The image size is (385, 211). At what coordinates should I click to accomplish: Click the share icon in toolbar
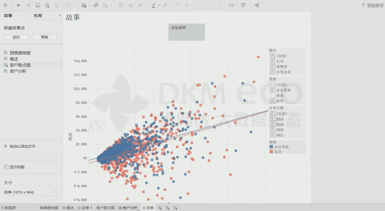[x=257, y=5]
